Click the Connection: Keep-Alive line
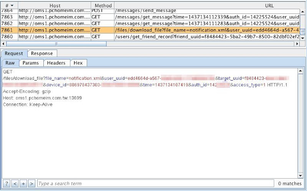Screen dimensions: 307x191 tap(28, 104)
